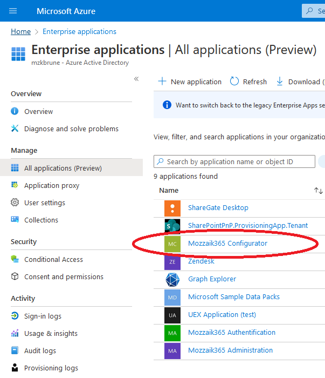Click the Provisioning logs person icon

pyautogui.click(x=15, y=368)
